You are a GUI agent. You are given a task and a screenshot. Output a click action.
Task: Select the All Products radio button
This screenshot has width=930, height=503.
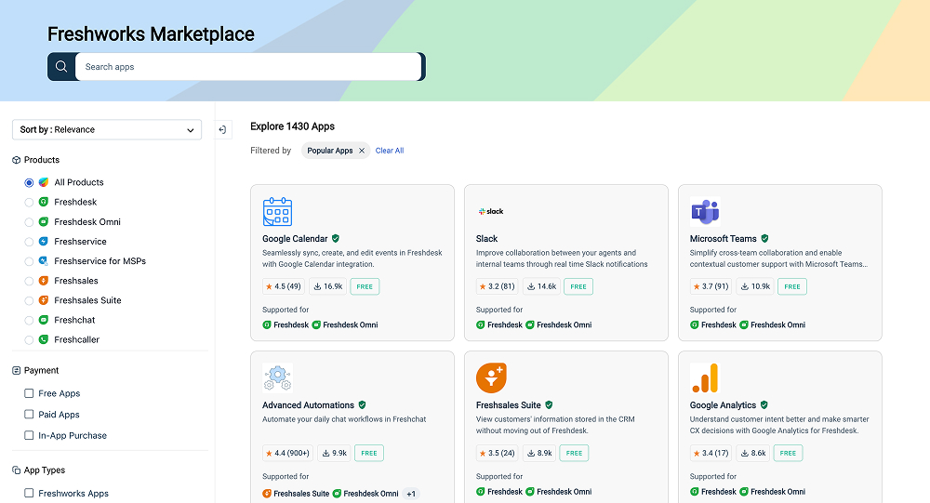(x=29, y=182)
